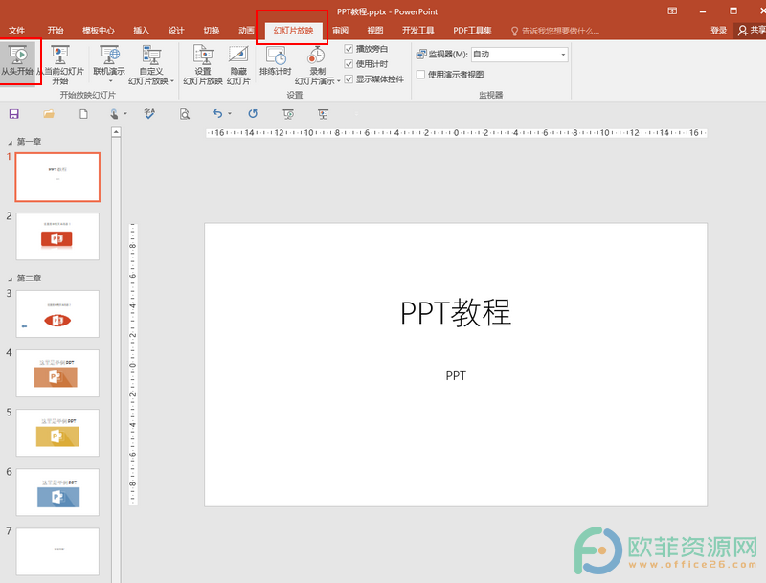Select slide 5 yellow PowerPoint thumbnail

point(57,433)
